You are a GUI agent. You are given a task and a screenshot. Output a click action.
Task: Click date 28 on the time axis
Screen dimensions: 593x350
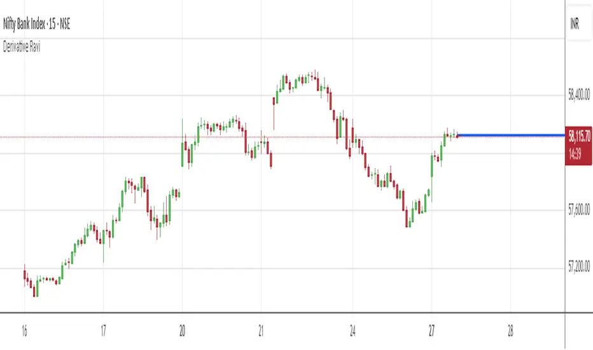pyautogui.click(x=511, y=331)
